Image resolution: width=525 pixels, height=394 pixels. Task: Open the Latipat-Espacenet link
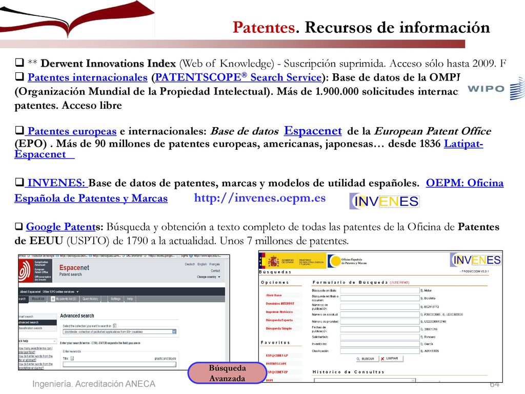(x=463, y=144)
